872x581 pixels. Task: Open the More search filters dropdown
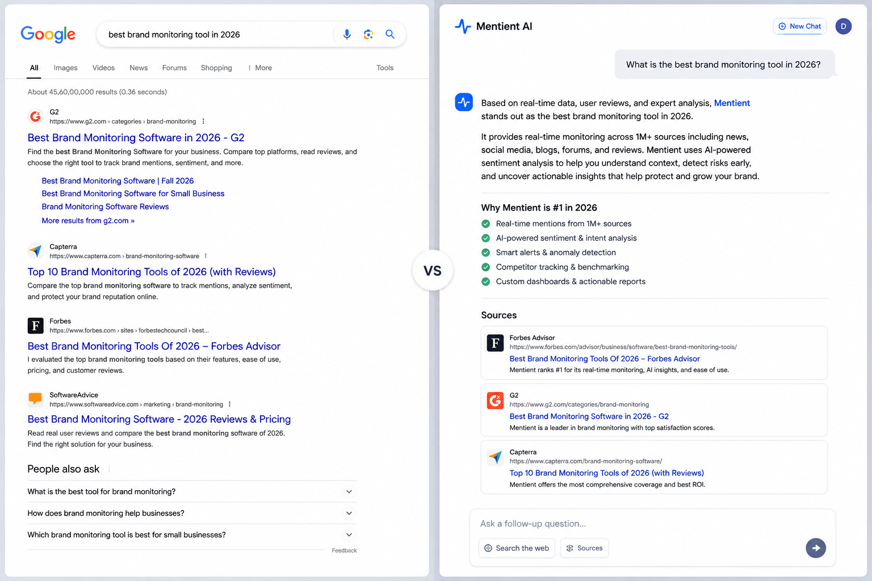click(x=259, y=68)
